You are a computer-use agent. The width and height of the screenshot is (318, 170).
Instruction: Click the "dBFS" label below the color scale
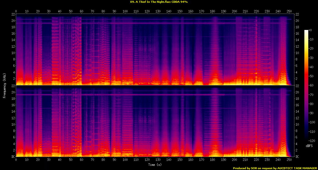[309, 146]
